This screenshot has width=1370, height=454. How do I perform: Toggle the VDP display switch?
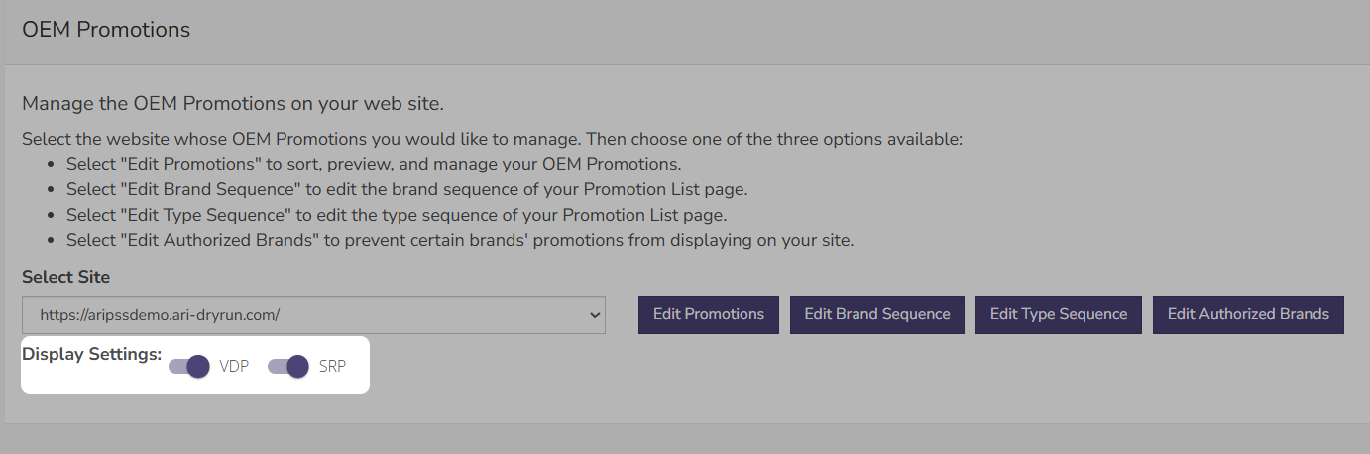(189, 366)
